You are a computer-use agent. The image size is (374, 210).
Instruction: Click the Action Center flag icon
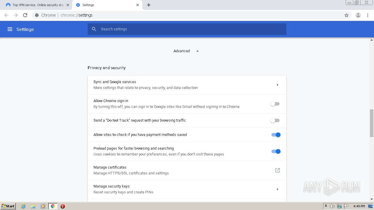346,206
